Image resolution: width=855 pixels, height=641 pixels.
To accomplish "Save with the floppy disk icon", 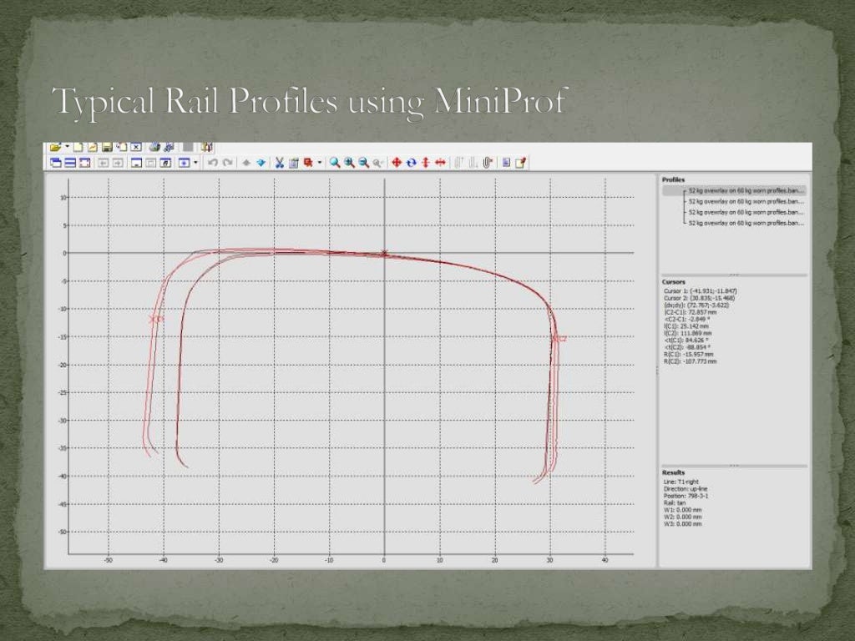I will 107,147.
